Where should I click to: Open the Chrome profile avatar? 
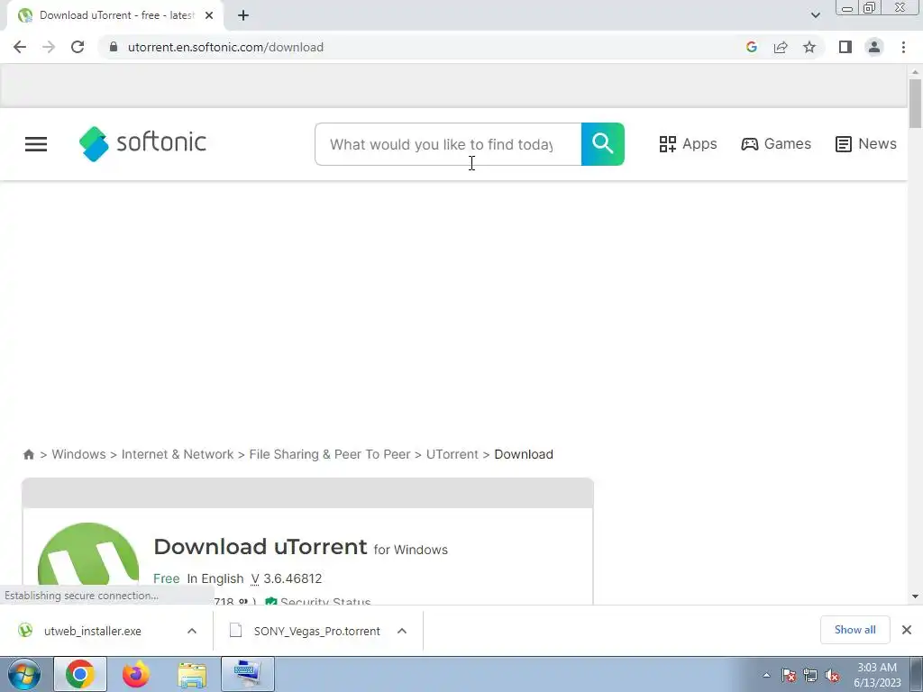(x=874, y=47)
